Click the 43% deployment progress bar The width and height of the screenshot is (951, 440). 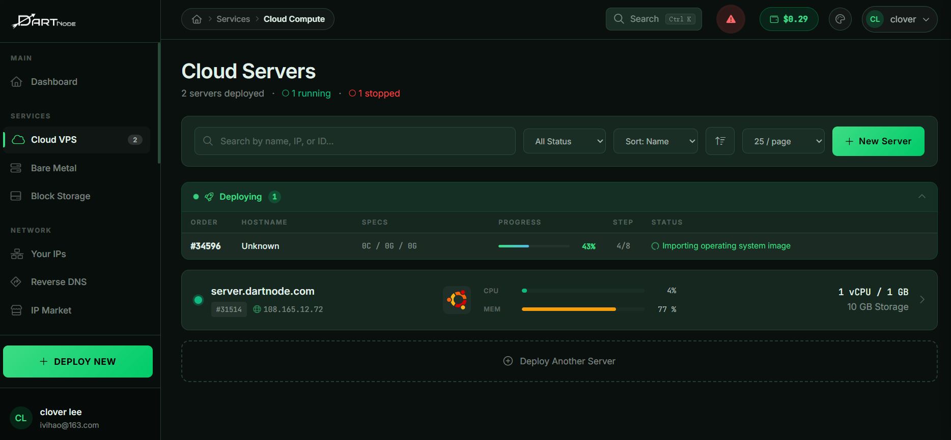(x=534, y=246)
